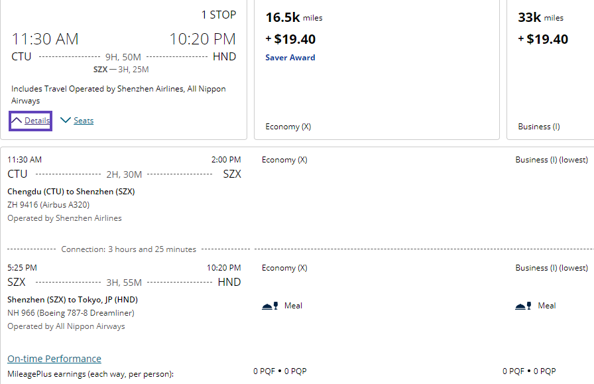This screenshot has height=384, width=594.
Task: Open the On-time Performance link
Action: (x=54, y=359)
